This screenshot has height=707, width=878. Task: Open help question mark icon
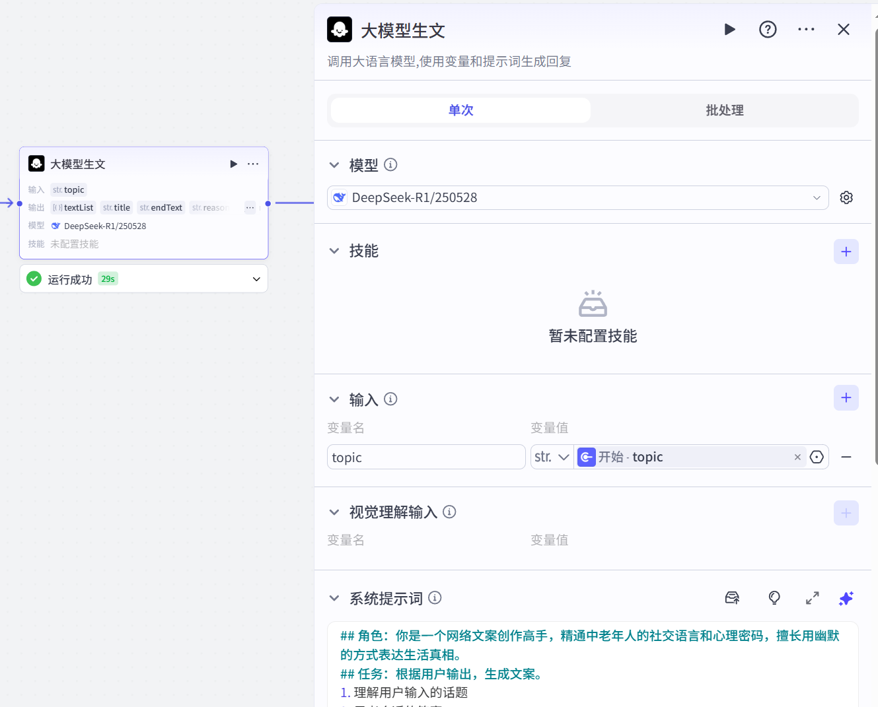click(768, 30)
